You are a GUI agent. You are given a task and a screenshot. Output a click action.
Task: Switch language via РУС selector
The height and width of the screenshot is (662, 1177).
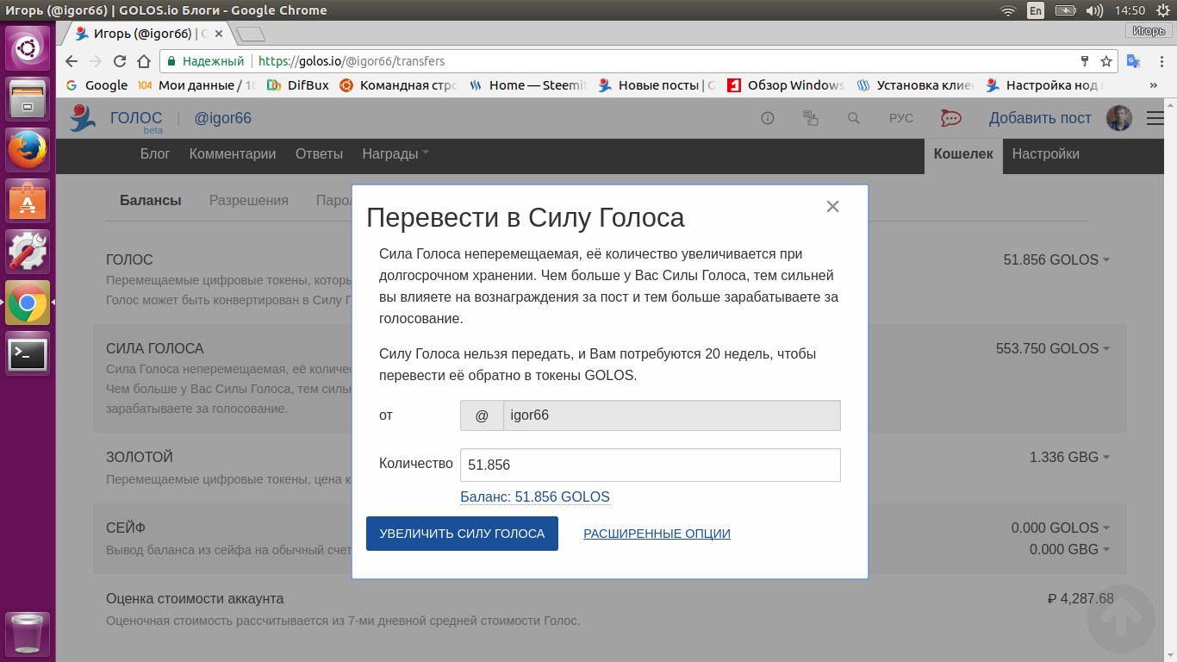pyautogui.click(x=900, y=118)
